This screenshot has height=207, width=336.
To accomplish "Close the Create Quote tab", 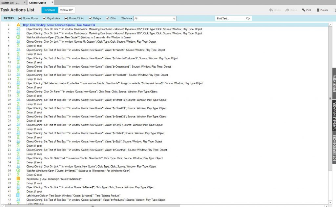I will (52, 2).
